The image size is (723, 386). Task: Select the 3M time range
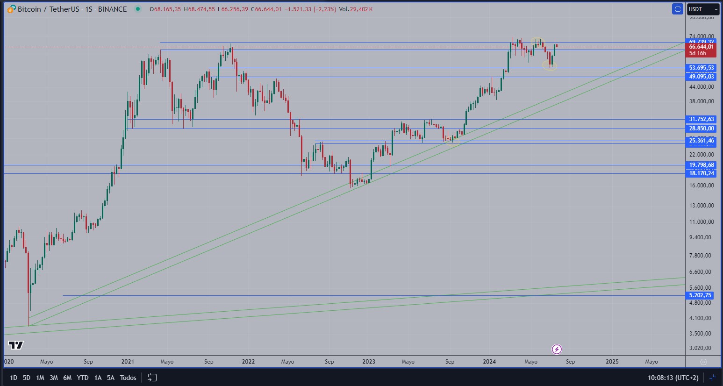tap(54, 378)
